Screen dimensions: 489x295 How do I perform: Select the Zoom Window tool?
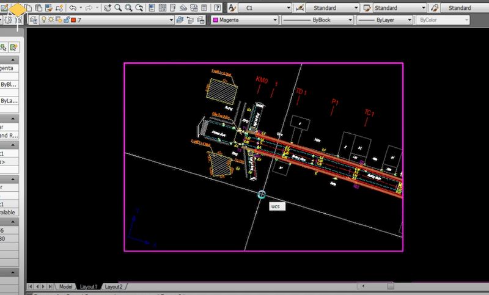[128, 7]
